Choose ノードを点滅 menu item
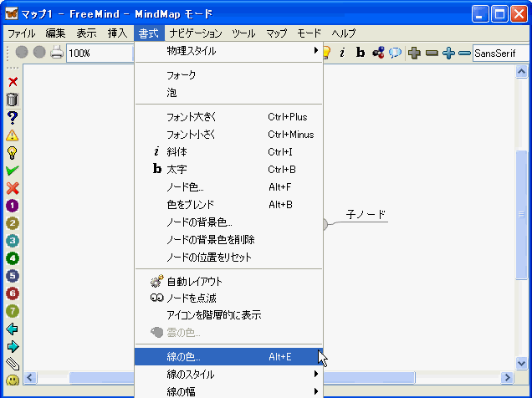The height and width of the screenshot is (398, 532). tap(228, 298)
